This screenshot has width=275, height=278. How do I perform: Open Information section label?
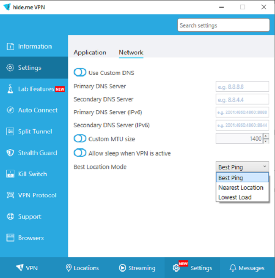point(35,46)
